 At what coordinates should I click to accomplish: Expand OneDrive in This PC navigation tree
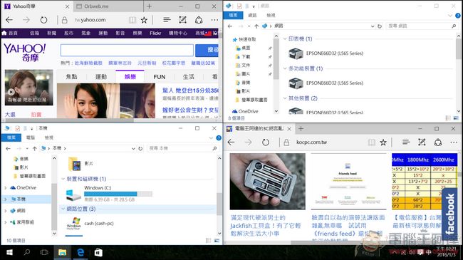(5, 187)
